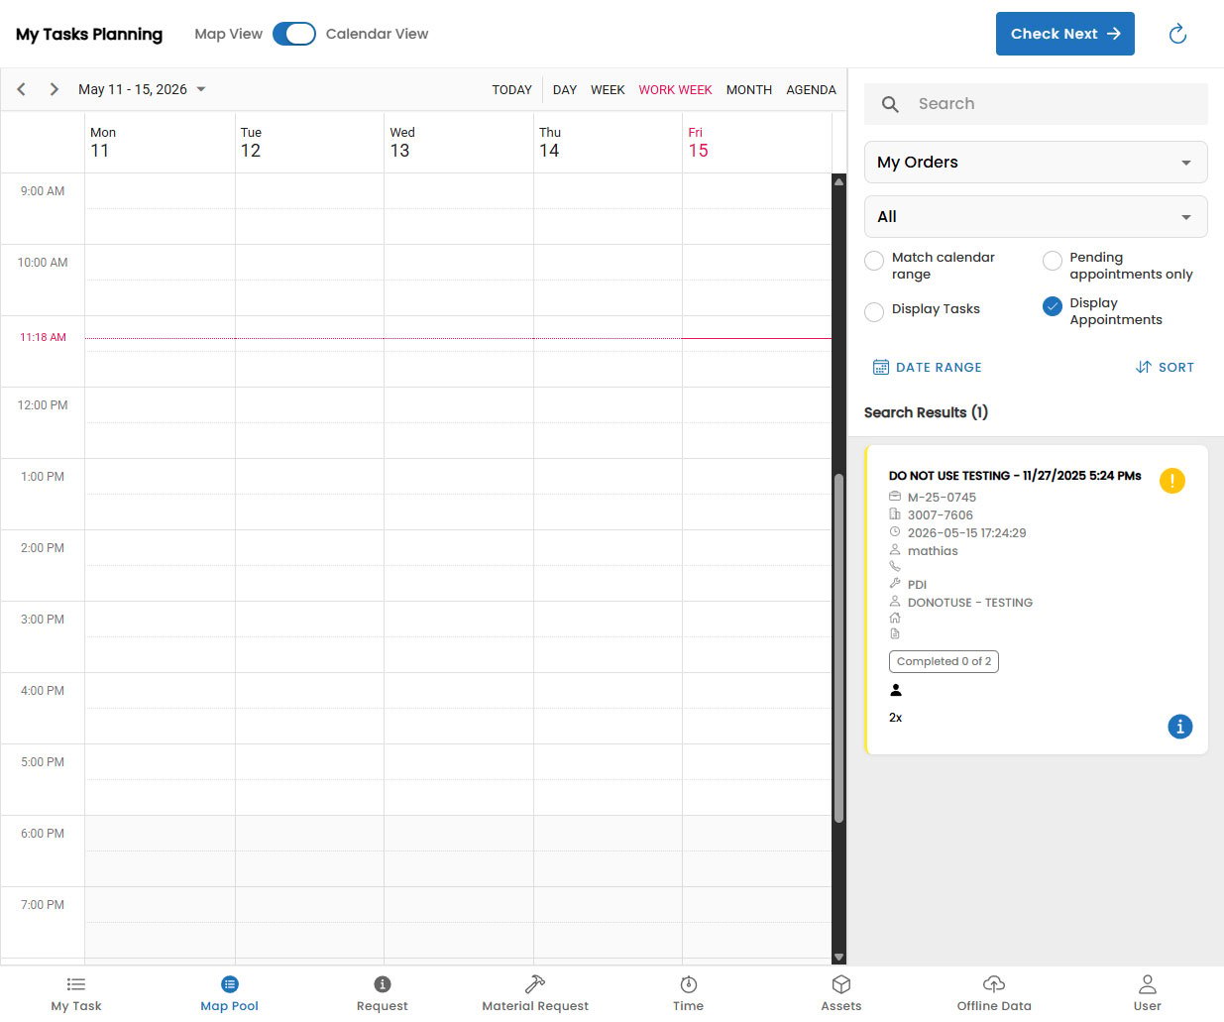This screenshot has width=1224, height=1022.
Task: Open the All filter dropdown
Action: [x=1036, y=216]
